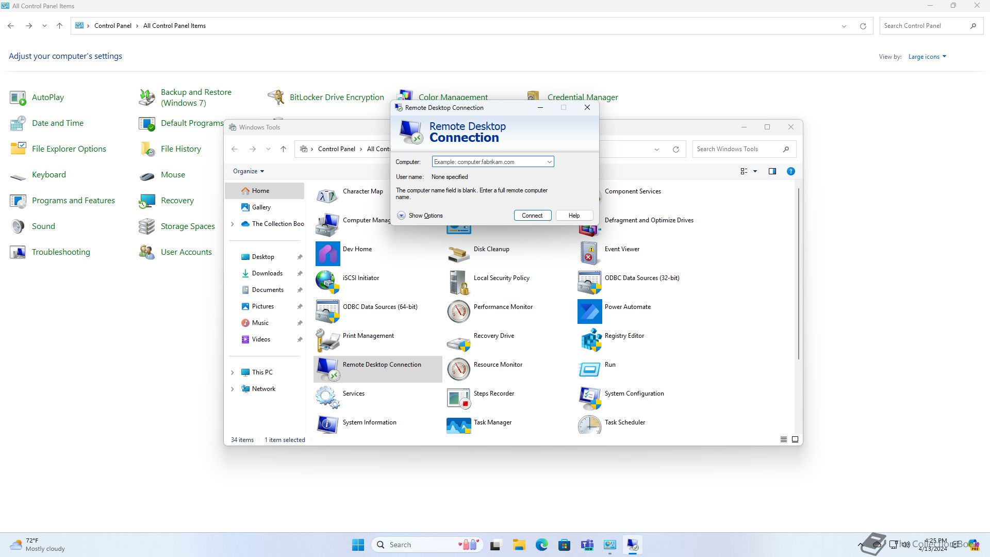
Task: Open Resource Monitor icon
Action: pyautogui.click(x=458, y=369)
